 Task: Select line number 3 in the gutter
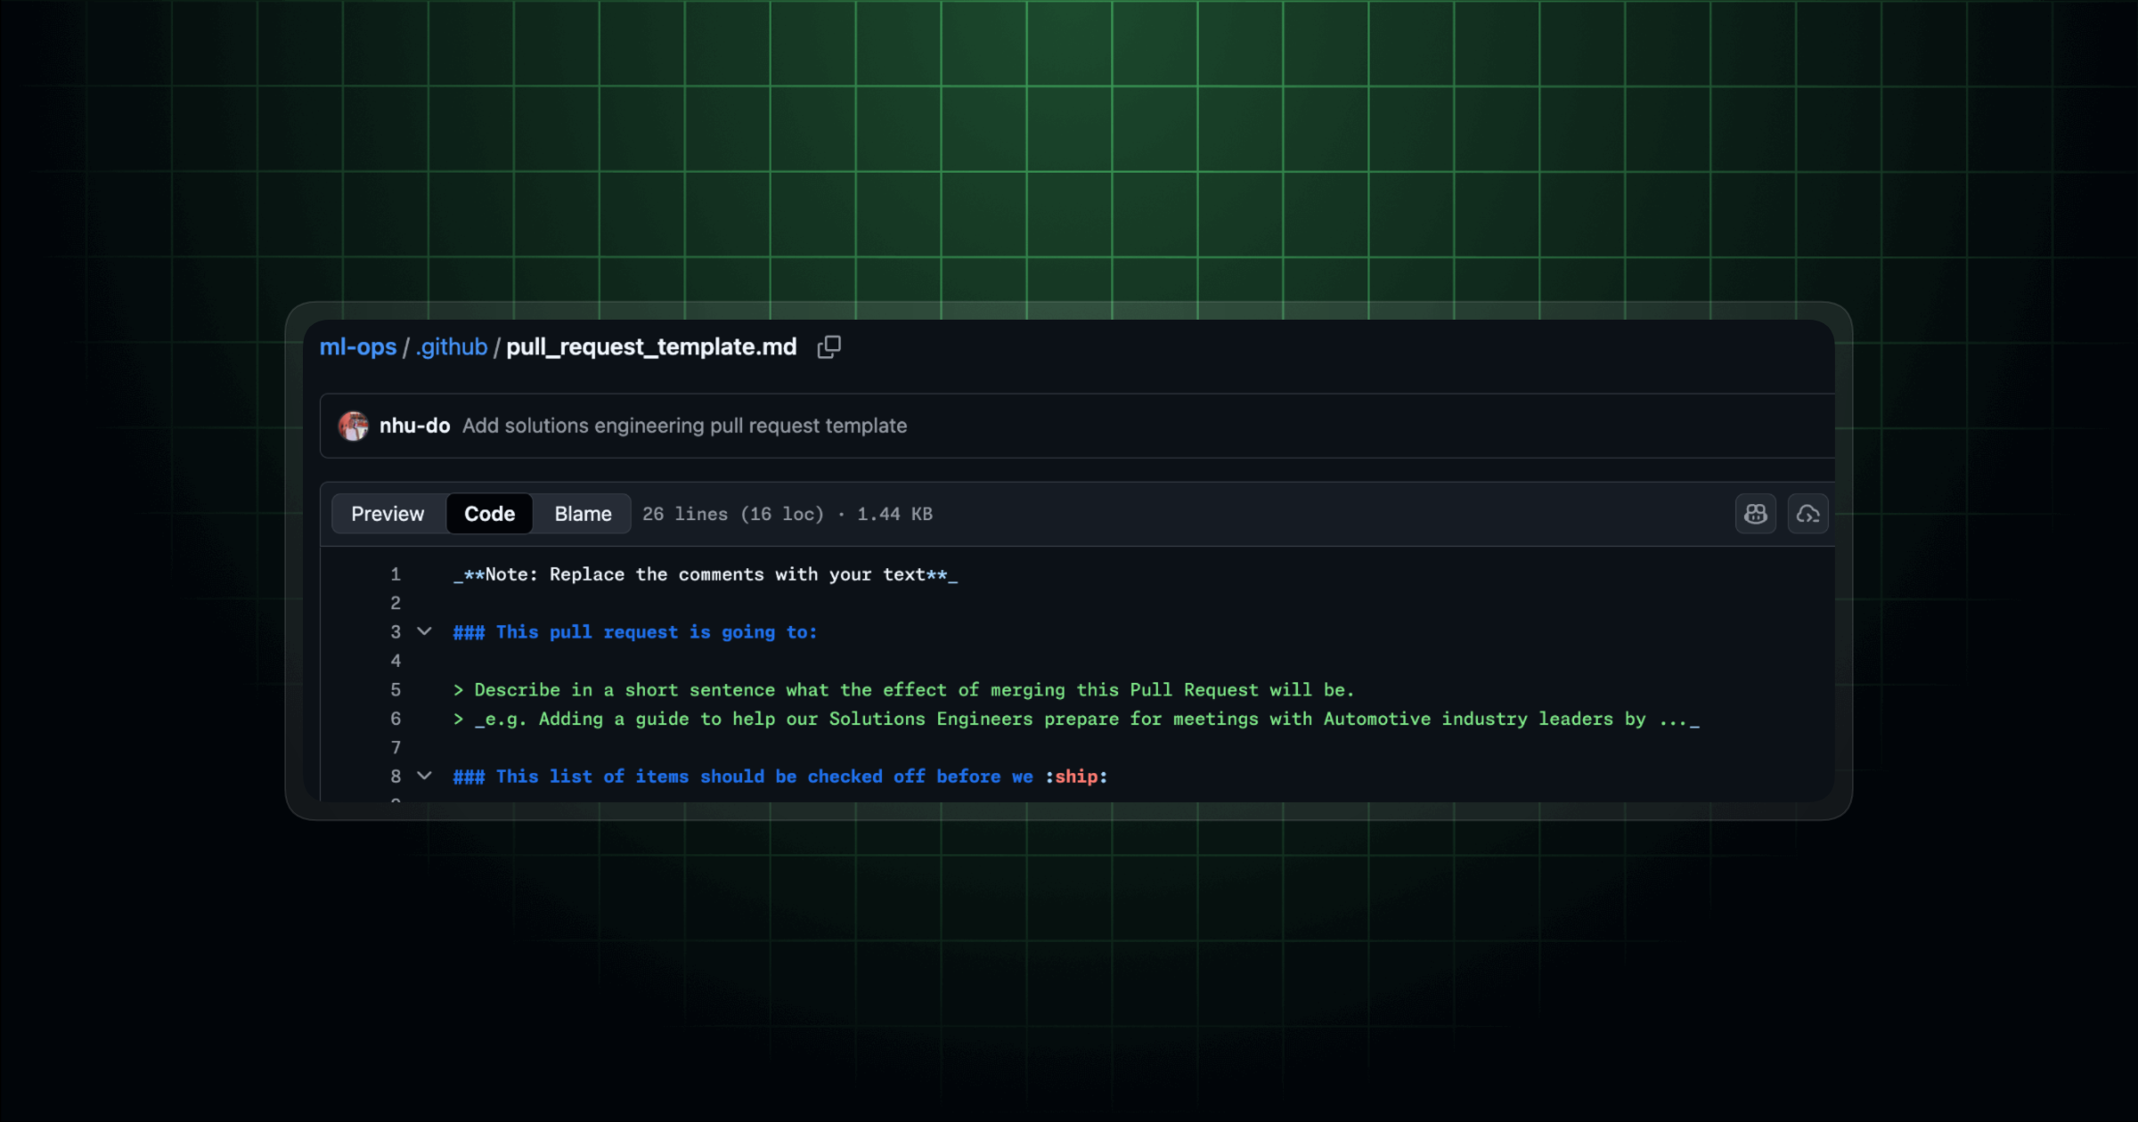(396, 632)
